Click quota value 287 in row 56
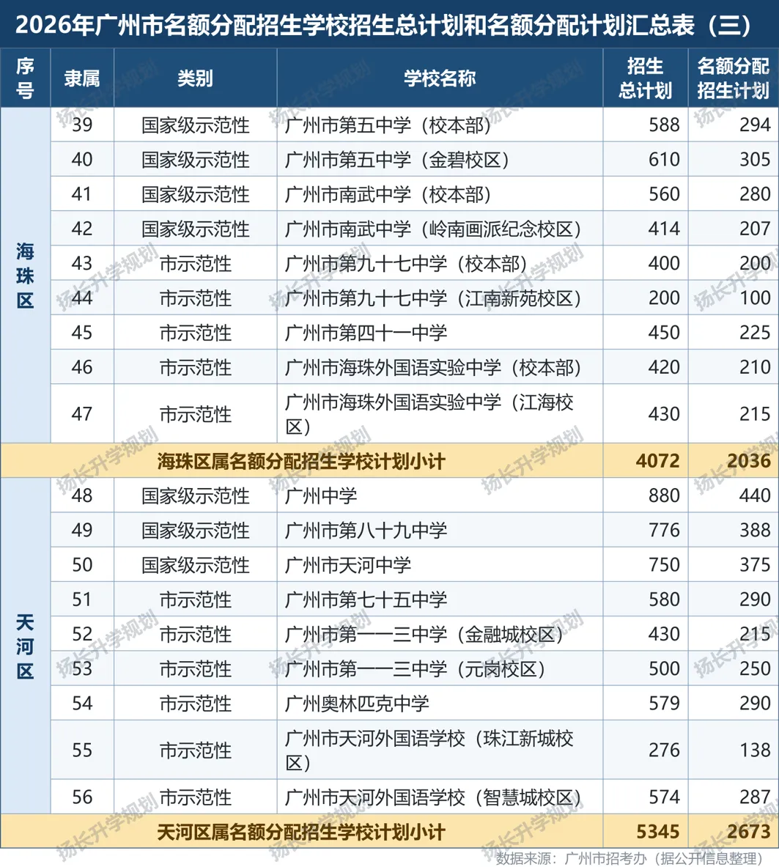The height and width of the screenshot is (867, 779). tap(755, 797)
